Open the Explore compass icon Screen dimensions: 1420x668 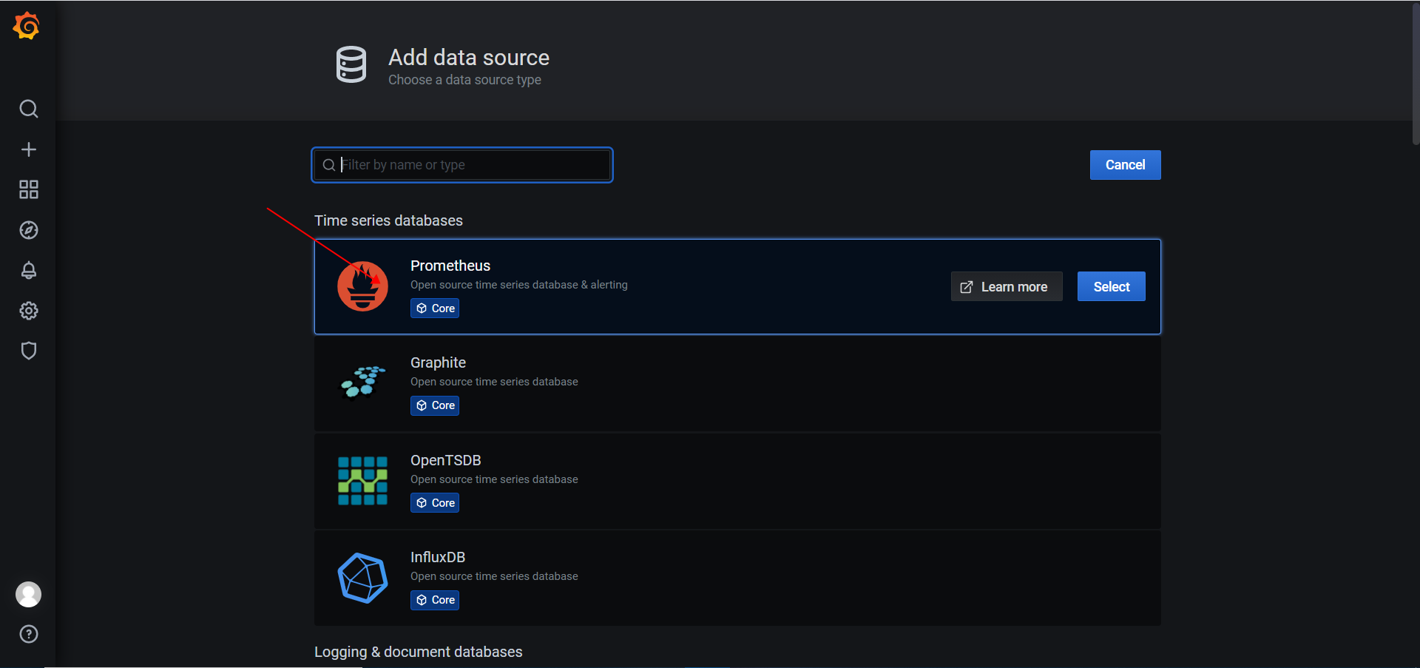coord(29,230)
